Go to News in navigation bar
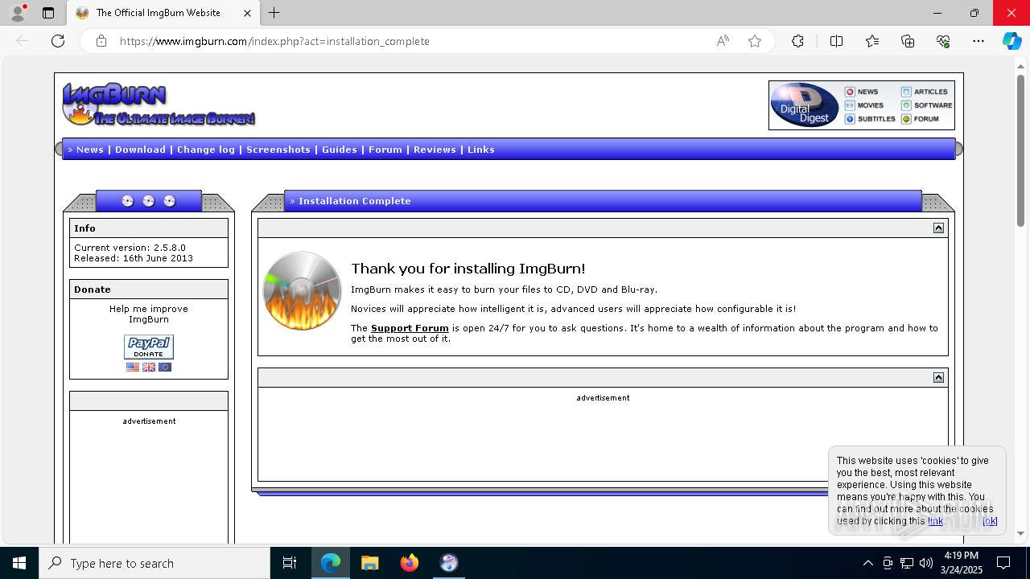This screenshot has height=579, width=1030. point(90,150)
